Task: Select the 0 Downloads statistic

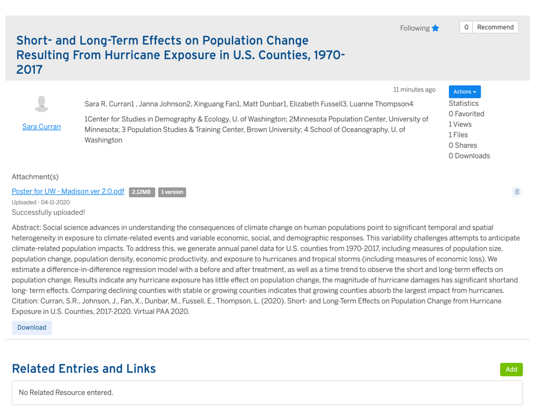Action: click(x=469, y=156)
